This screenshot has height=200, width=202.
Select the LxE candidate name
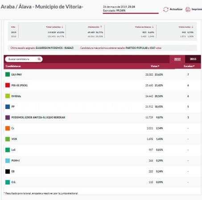click(x=13, y=150)
